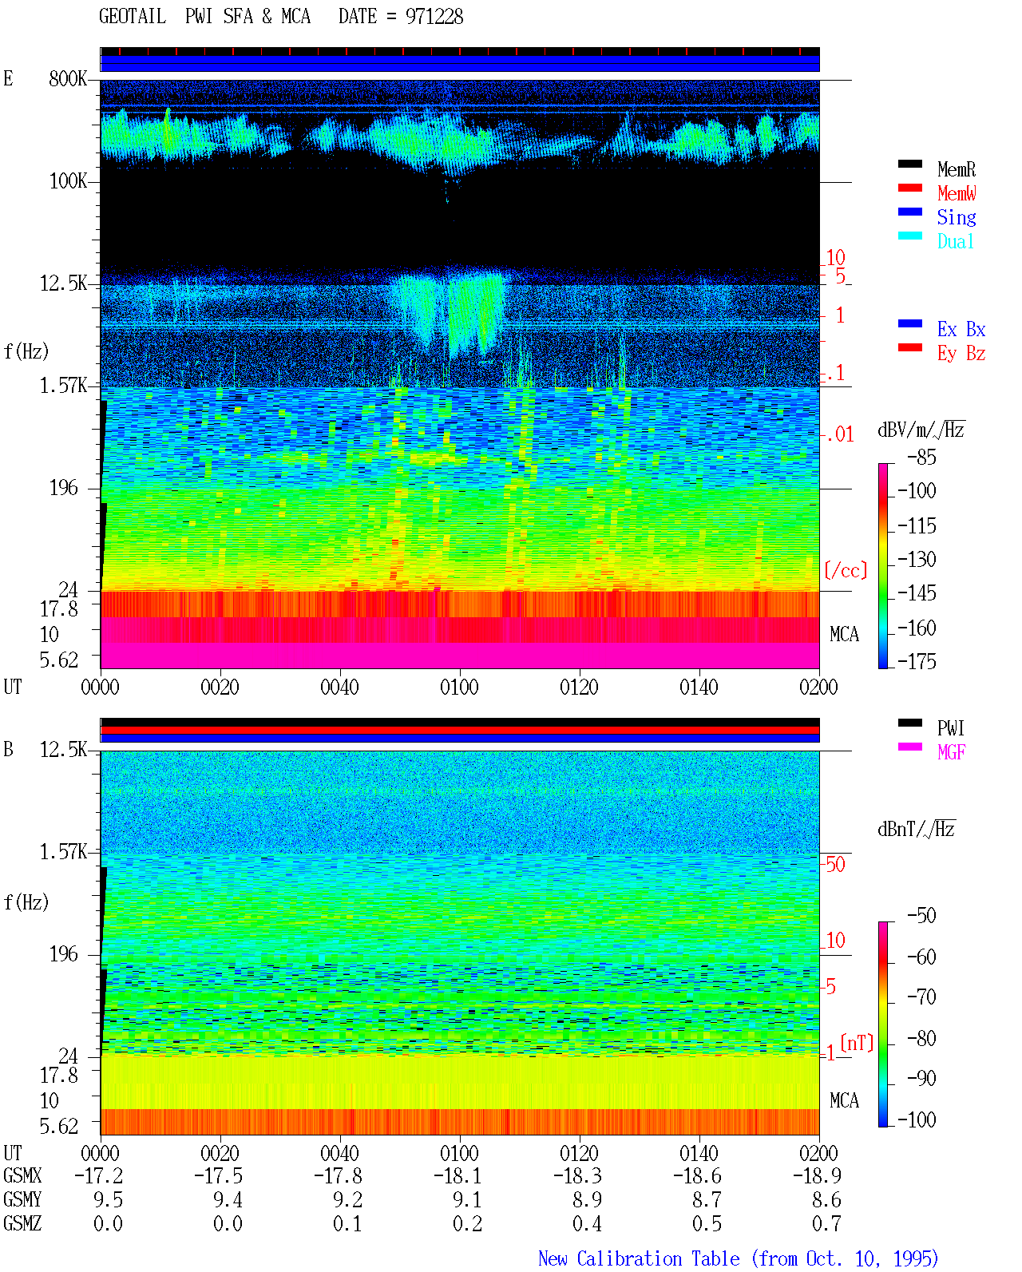The image size is (1022, 1272).
Task: Open the New Calibration Table note
Action: point(739,1258)
